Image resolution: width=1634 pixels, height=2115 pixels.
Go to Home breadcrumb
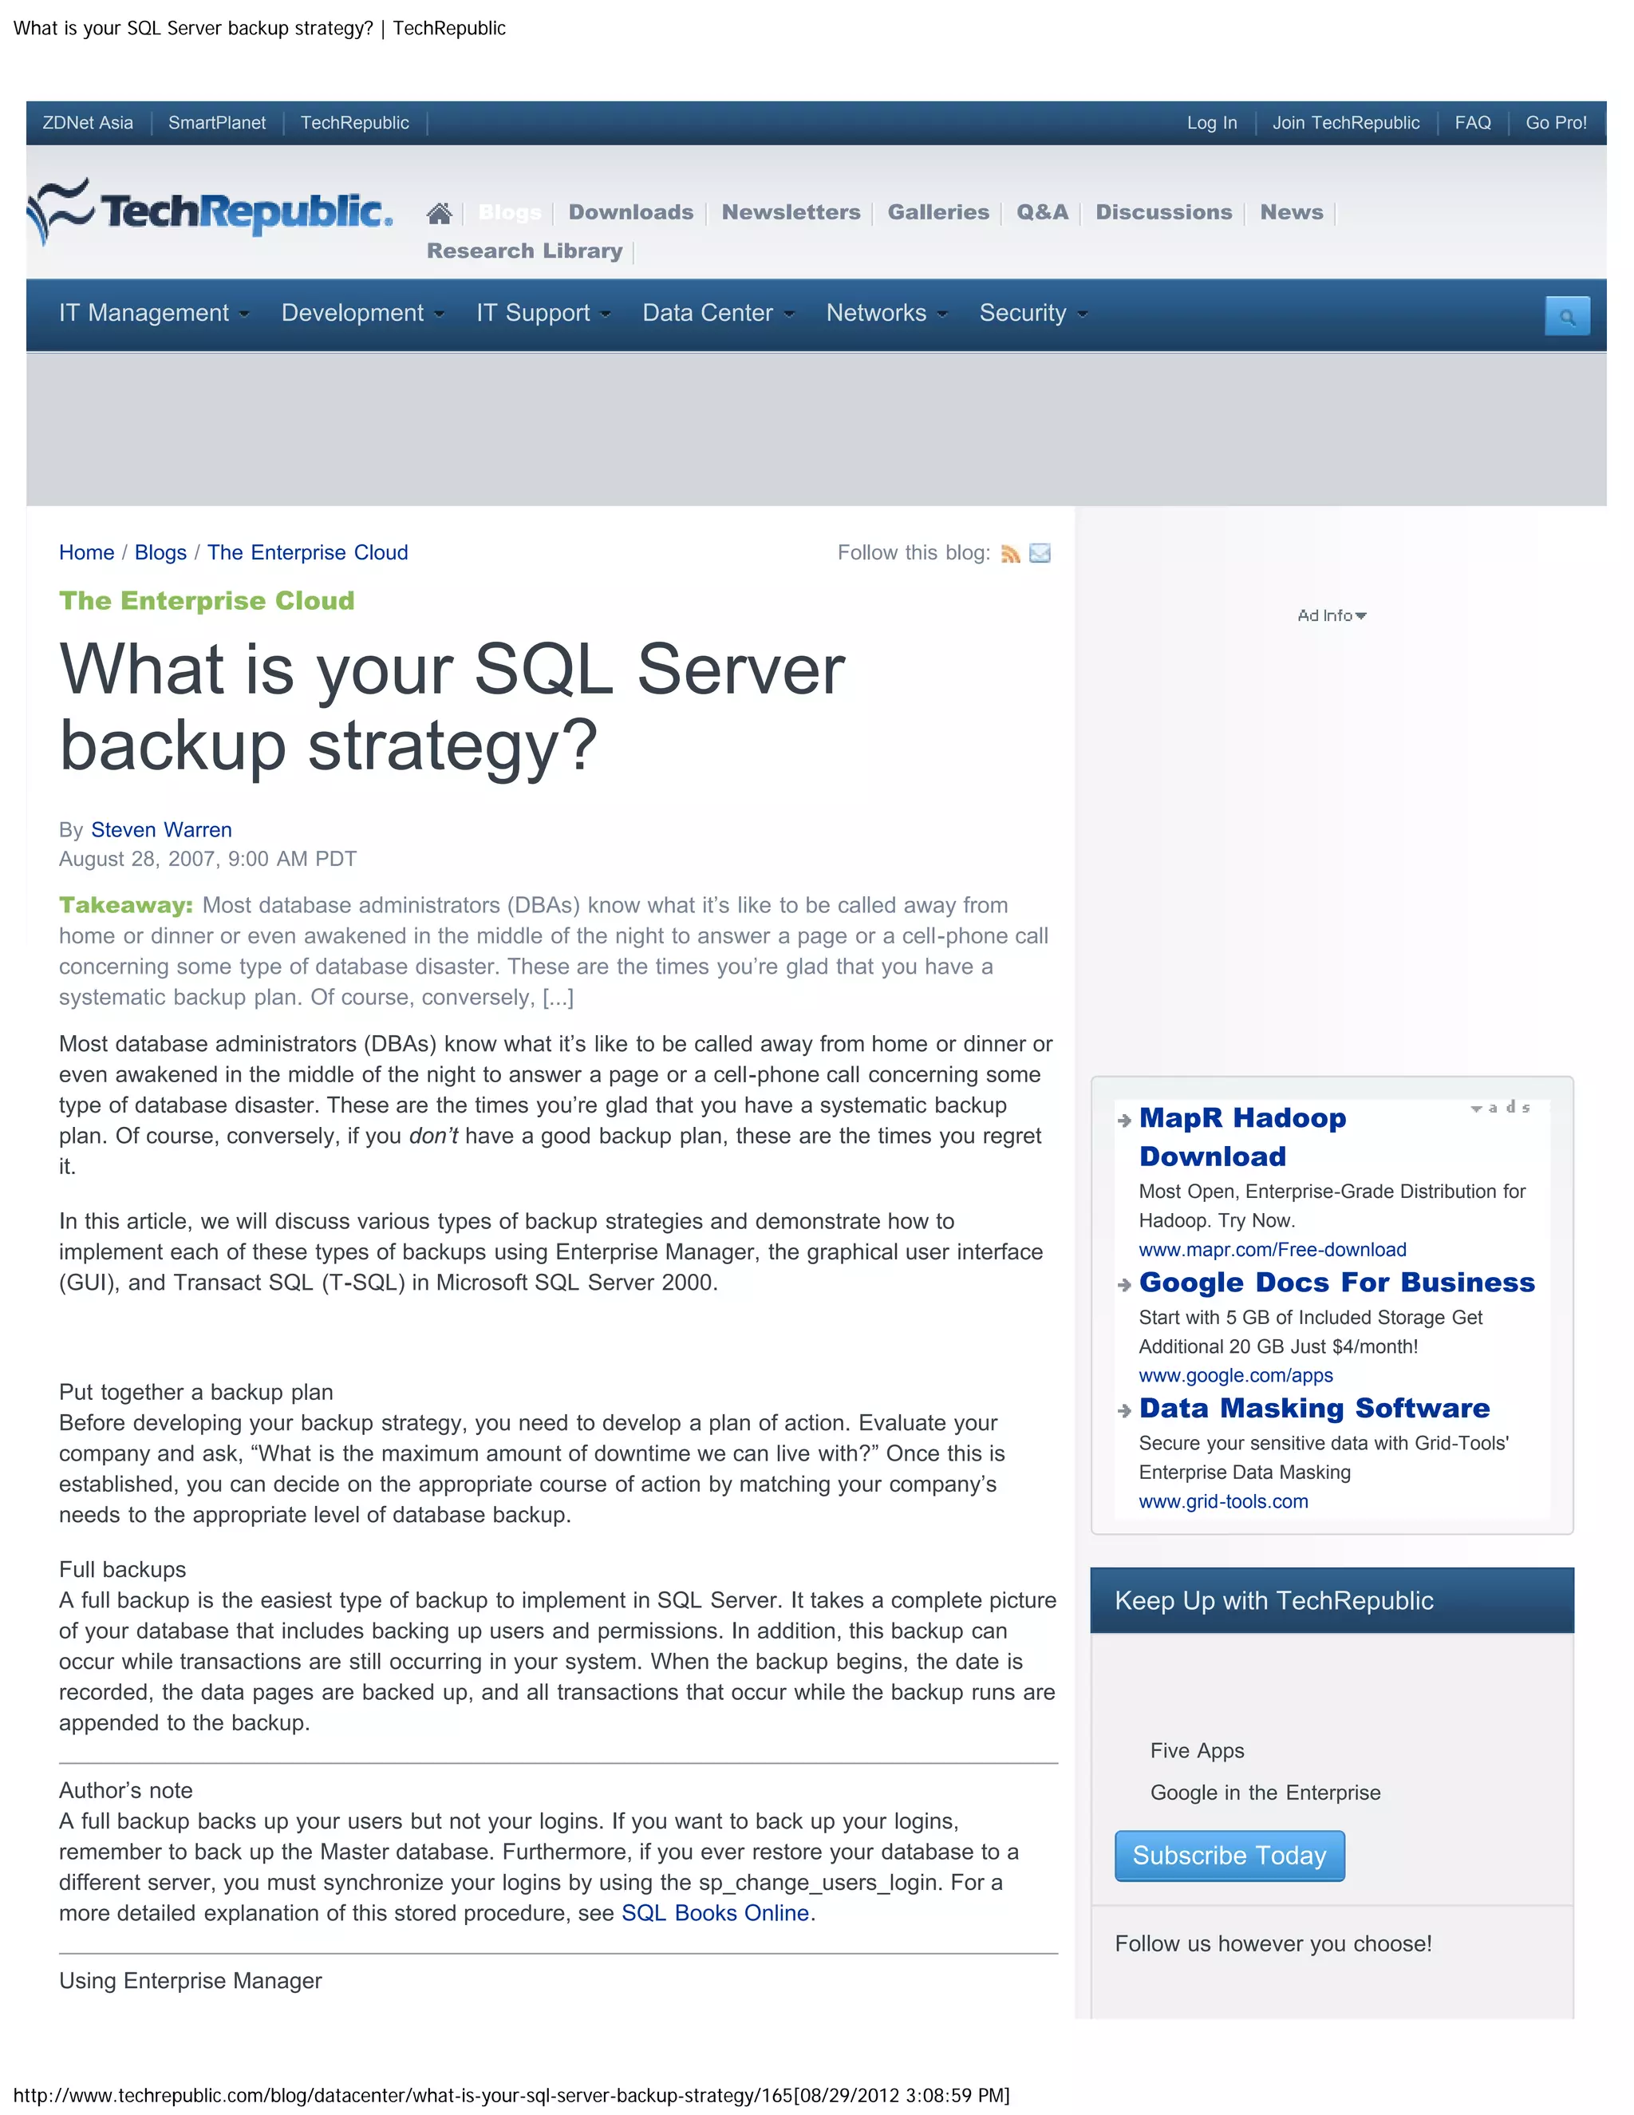pos(86,552)
